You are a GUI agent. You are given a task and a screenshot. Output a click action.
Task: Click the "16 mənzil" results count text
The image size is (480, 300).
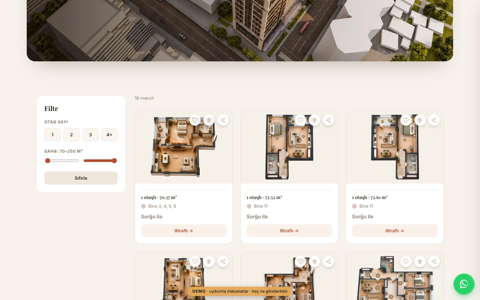coord(144,98)
